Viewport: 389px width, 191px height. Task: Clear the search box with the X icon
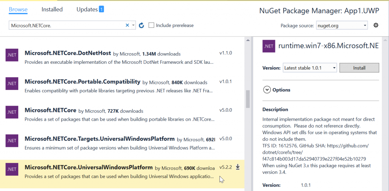click(x=127, y=25)
